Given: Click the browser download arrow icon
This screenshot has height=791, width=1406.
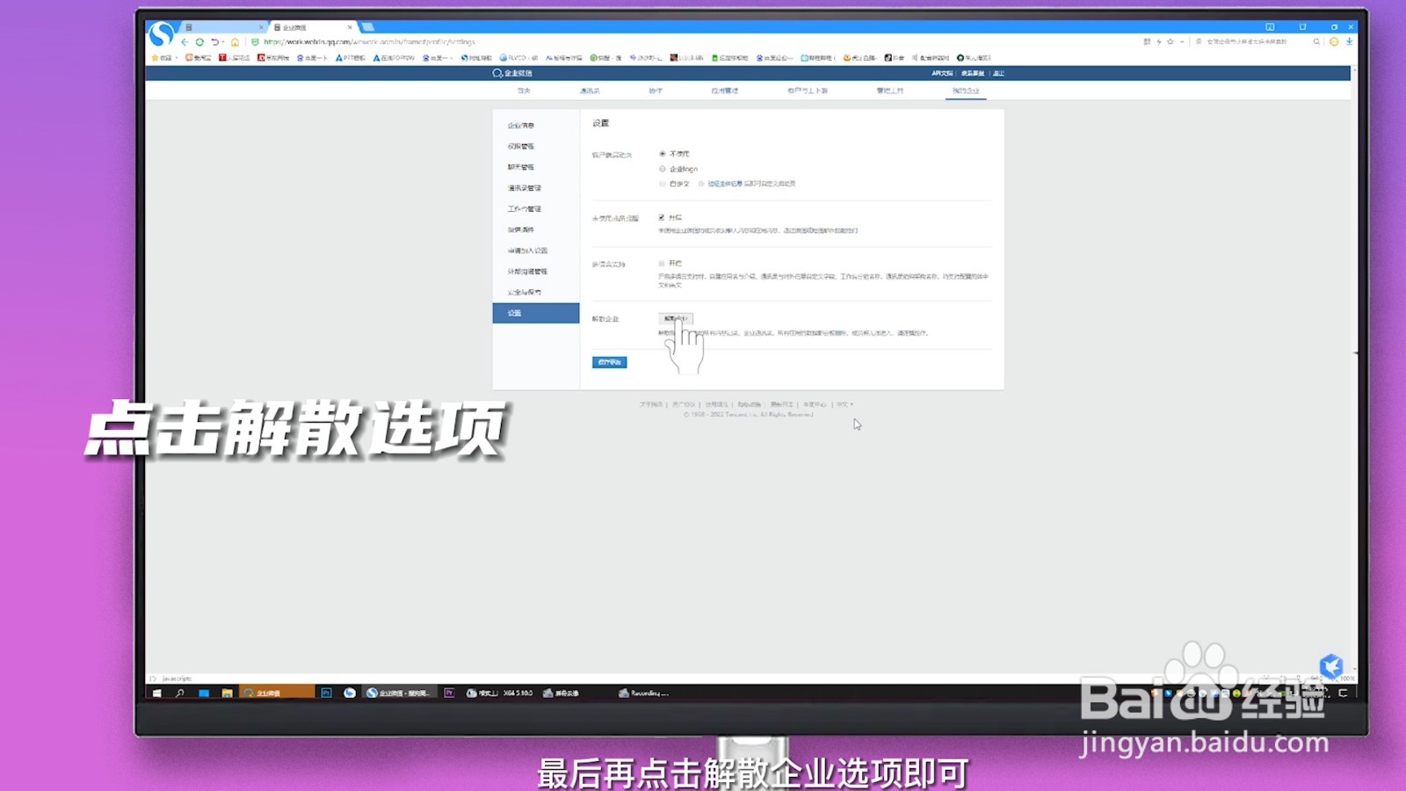Looking at the screenshot, I should pos(1349,41).
